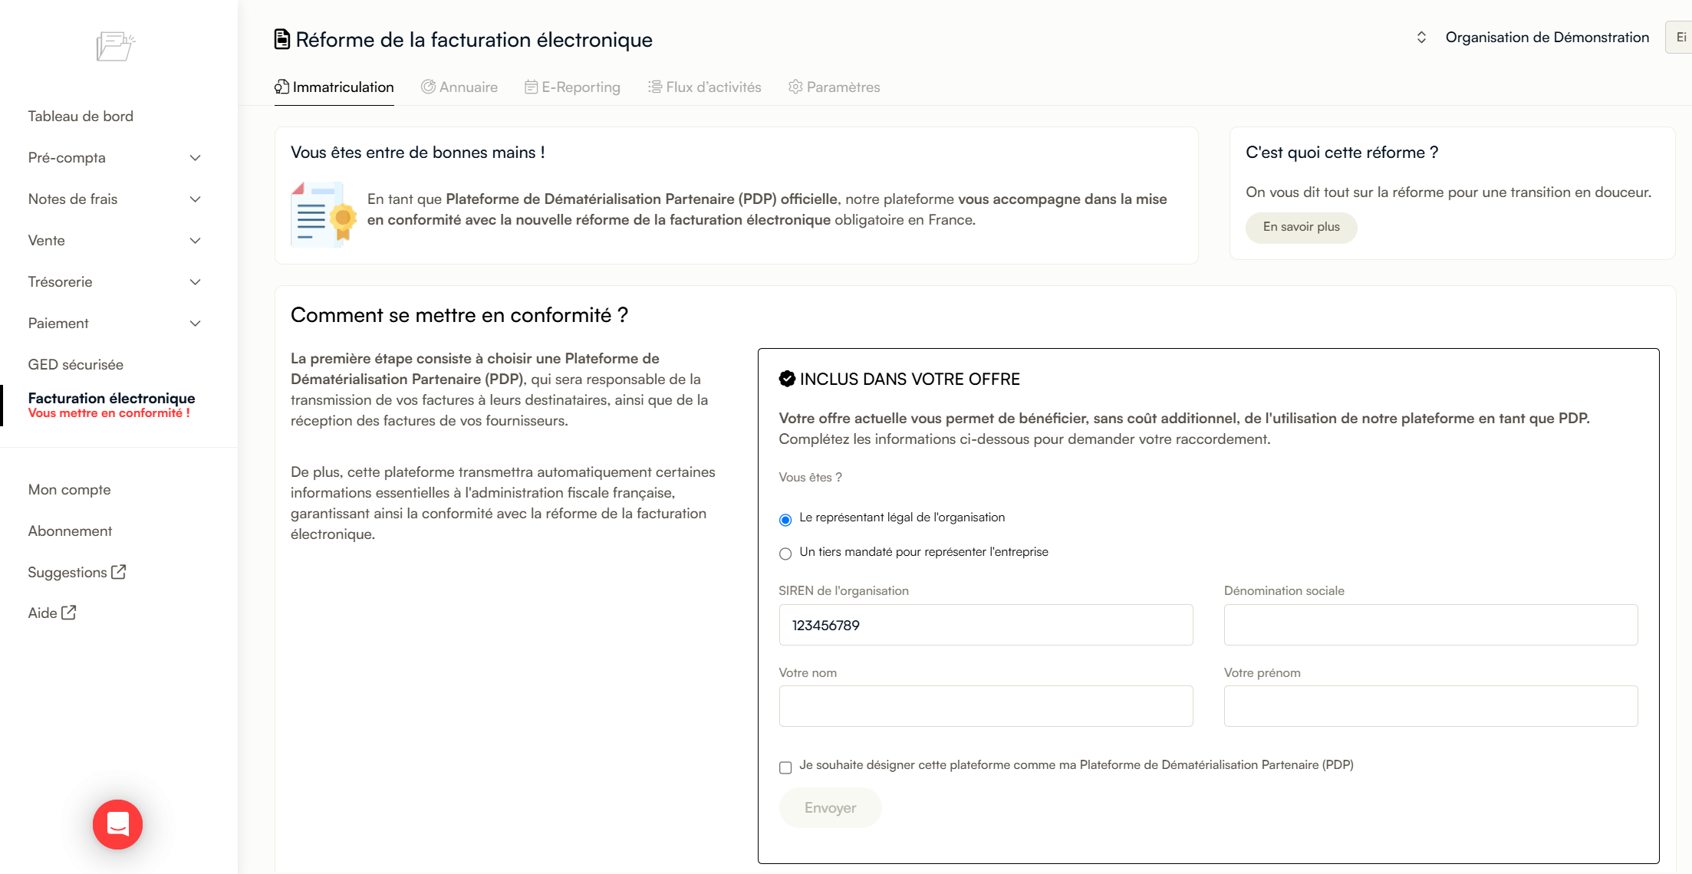The width and height of the screenshot is (1692, 874).
Task: Click the heading Vous êtes entre de bonnes mains !
Action: tap(418, 153)
